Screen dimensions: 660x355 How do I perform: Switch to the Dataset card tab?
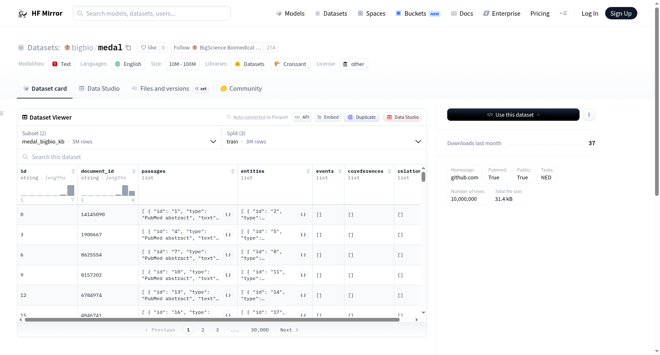(x=45, y=88)
